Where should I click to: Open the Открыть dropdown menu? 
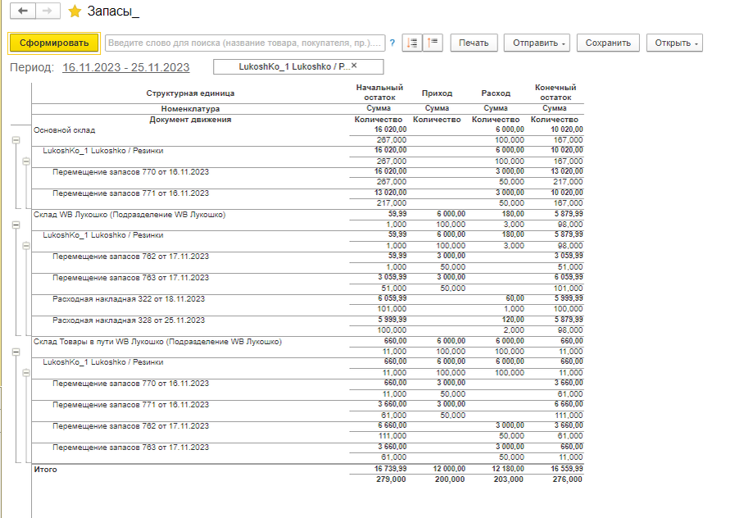tap(674, 43)
